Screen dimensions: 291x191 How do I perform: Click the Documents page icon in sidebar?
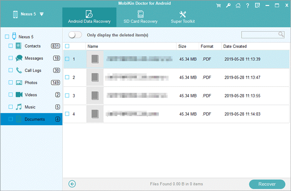click(x=19, y=119)
